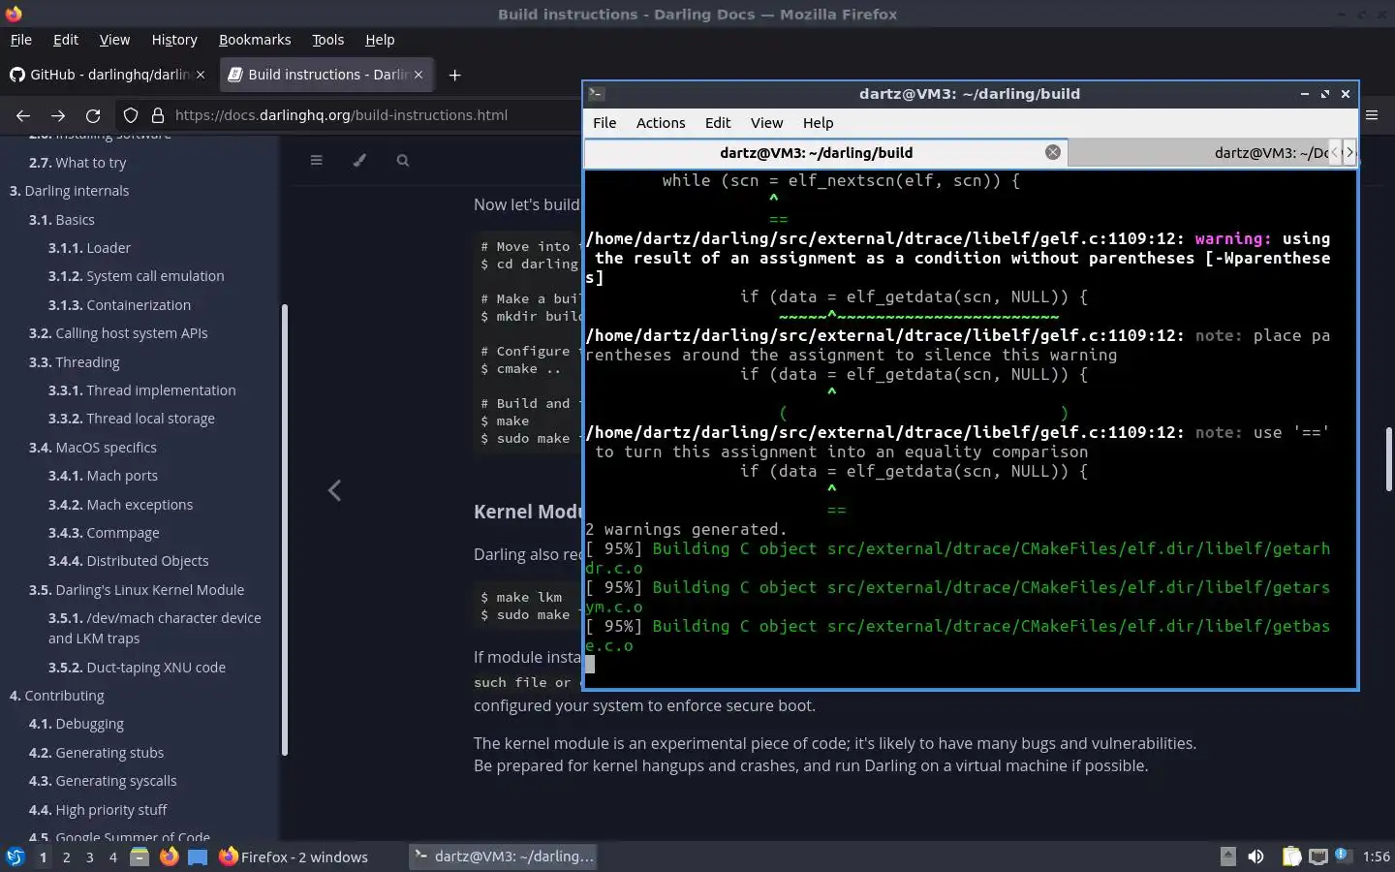Screen dimensions: 1395x872
Task: Reload the Build instructions page
Action: 93,115
